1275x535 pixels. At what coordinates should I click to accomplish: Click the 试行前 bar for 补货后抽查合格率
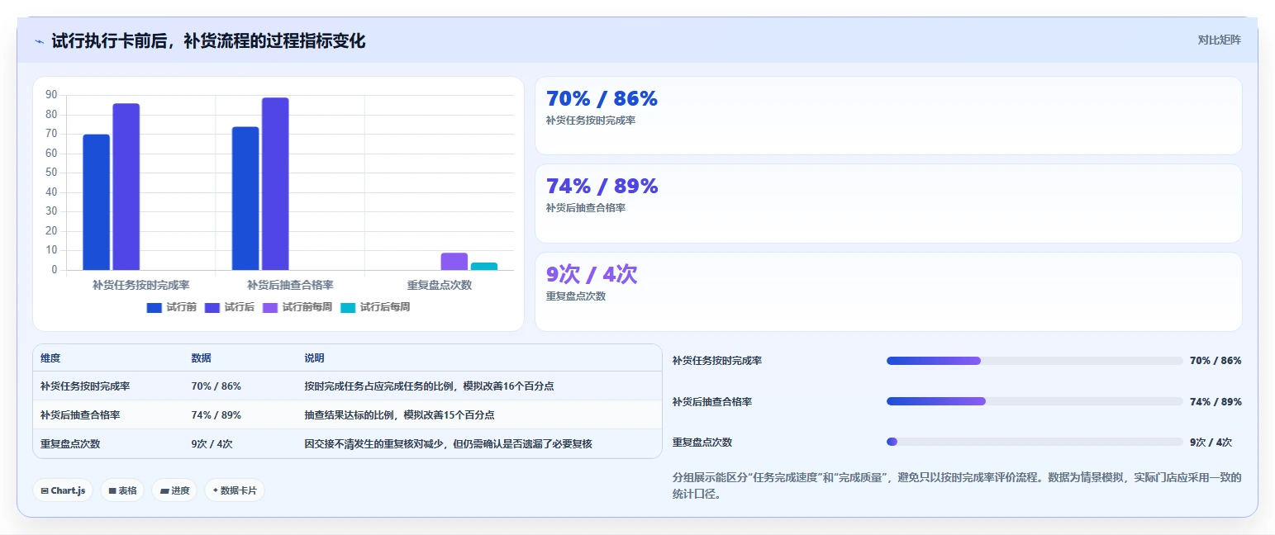(x=245, y=198)
